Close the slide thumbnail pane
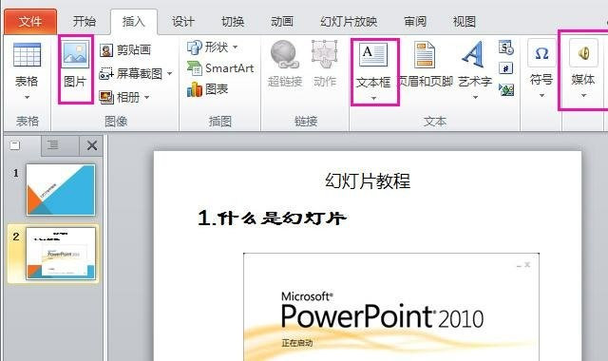This screenshot has width=608, height=361. 92,145
